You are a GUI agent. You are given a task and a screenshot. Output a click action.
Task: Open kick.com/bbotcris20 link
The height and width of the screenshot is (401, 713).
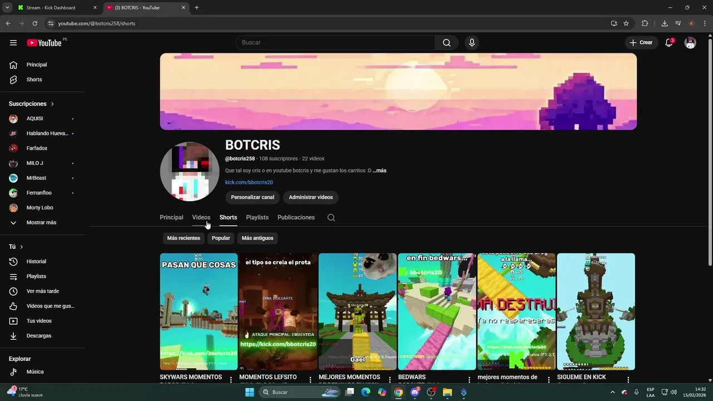pos(249,183)
